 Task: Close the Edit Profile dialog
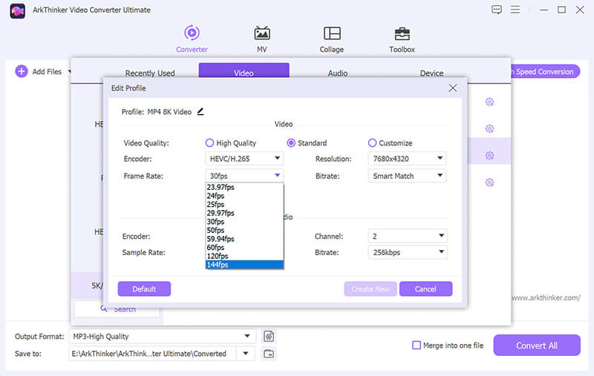453,88
